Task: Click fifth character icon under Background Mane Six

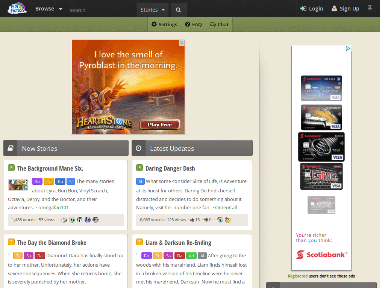Action: click(x=95, y=220)
